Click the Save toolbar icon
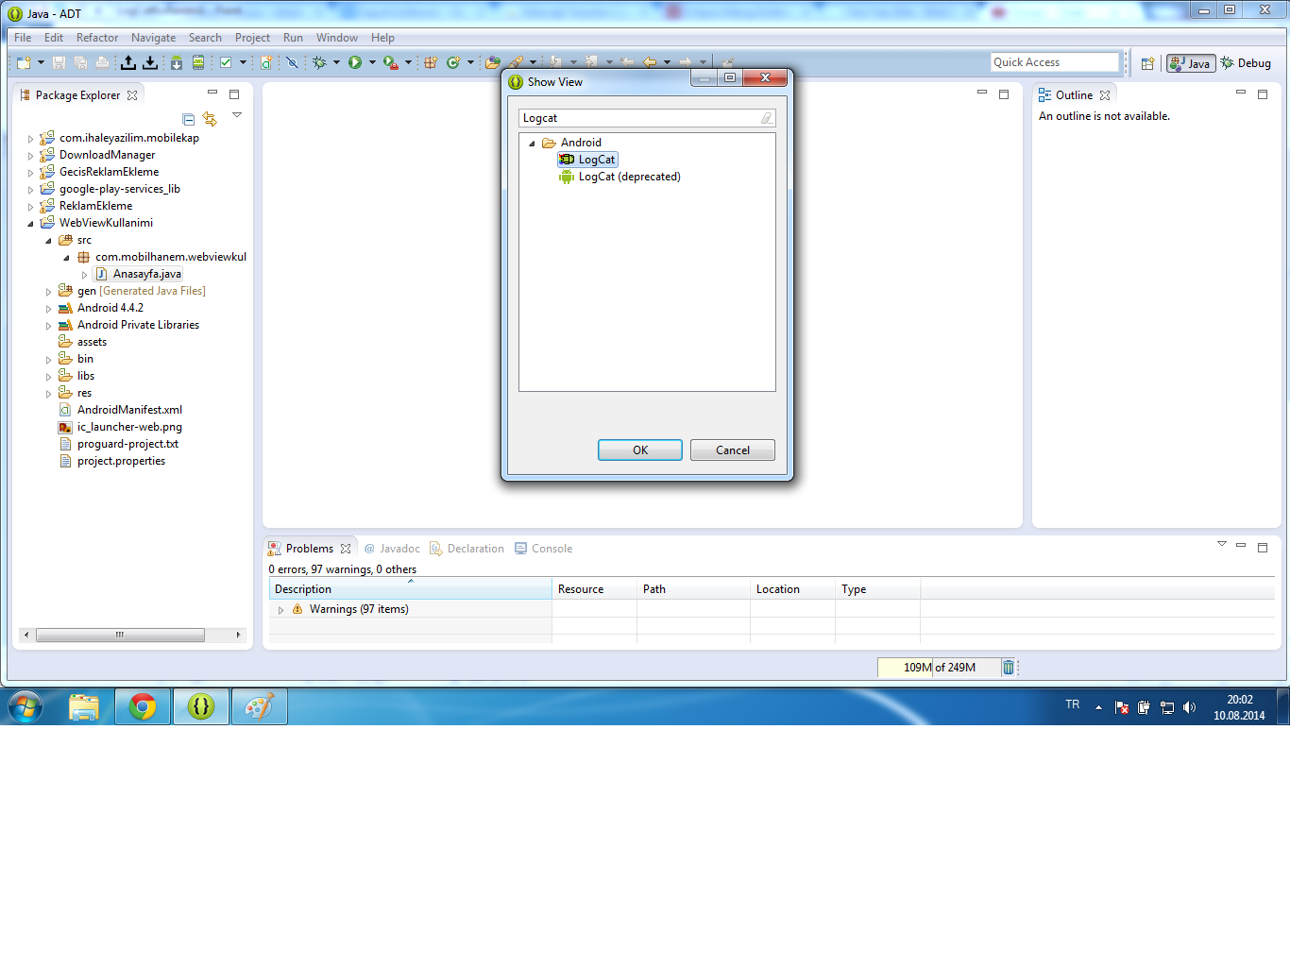Image resolution: width=1290 pixels, height=967 pixels. click(x=59, y=62)
